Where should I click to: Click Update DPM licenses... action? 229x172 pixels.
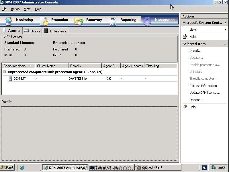click(x=205, y=93)
